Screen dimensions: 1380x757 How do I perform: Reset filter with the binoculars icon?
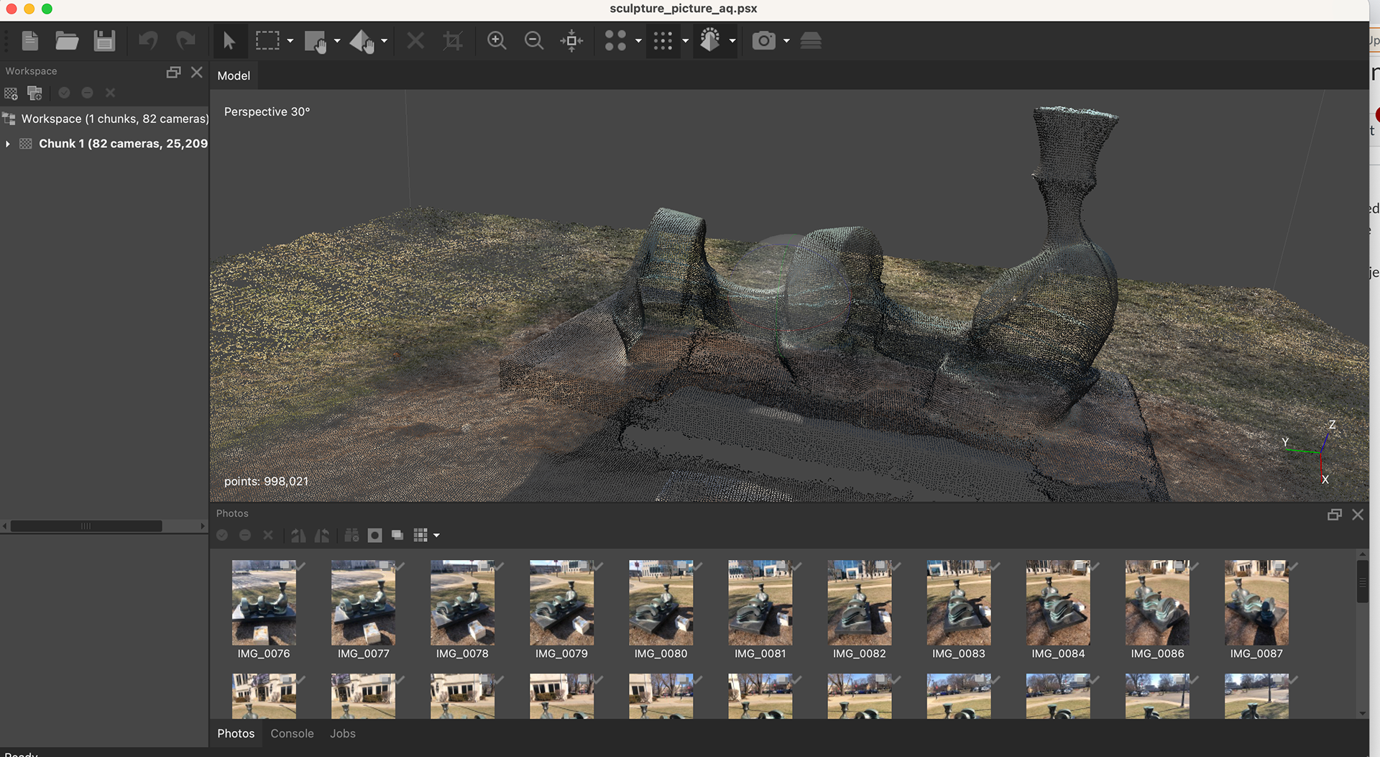pos(351,535)
